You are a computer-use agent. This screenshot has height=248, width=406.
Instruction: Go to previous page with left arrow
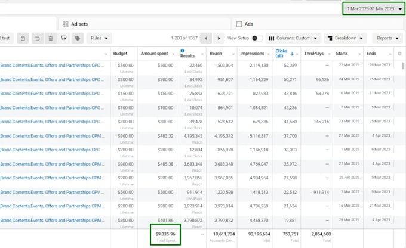click(206, 38)
